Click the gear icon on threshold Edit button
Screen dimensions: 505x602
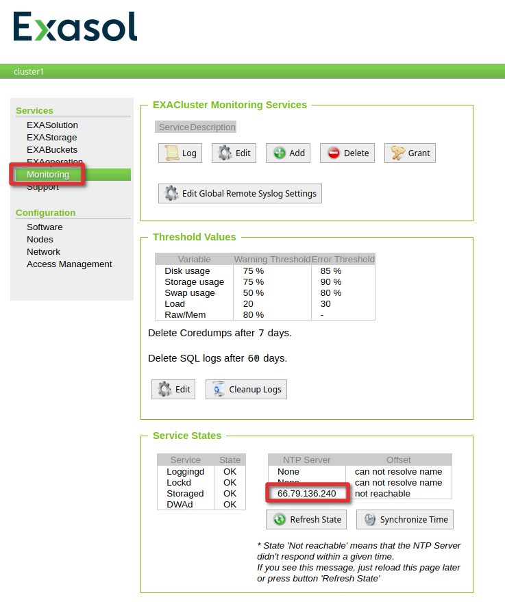pyautogui.click(x=164, y=389)
